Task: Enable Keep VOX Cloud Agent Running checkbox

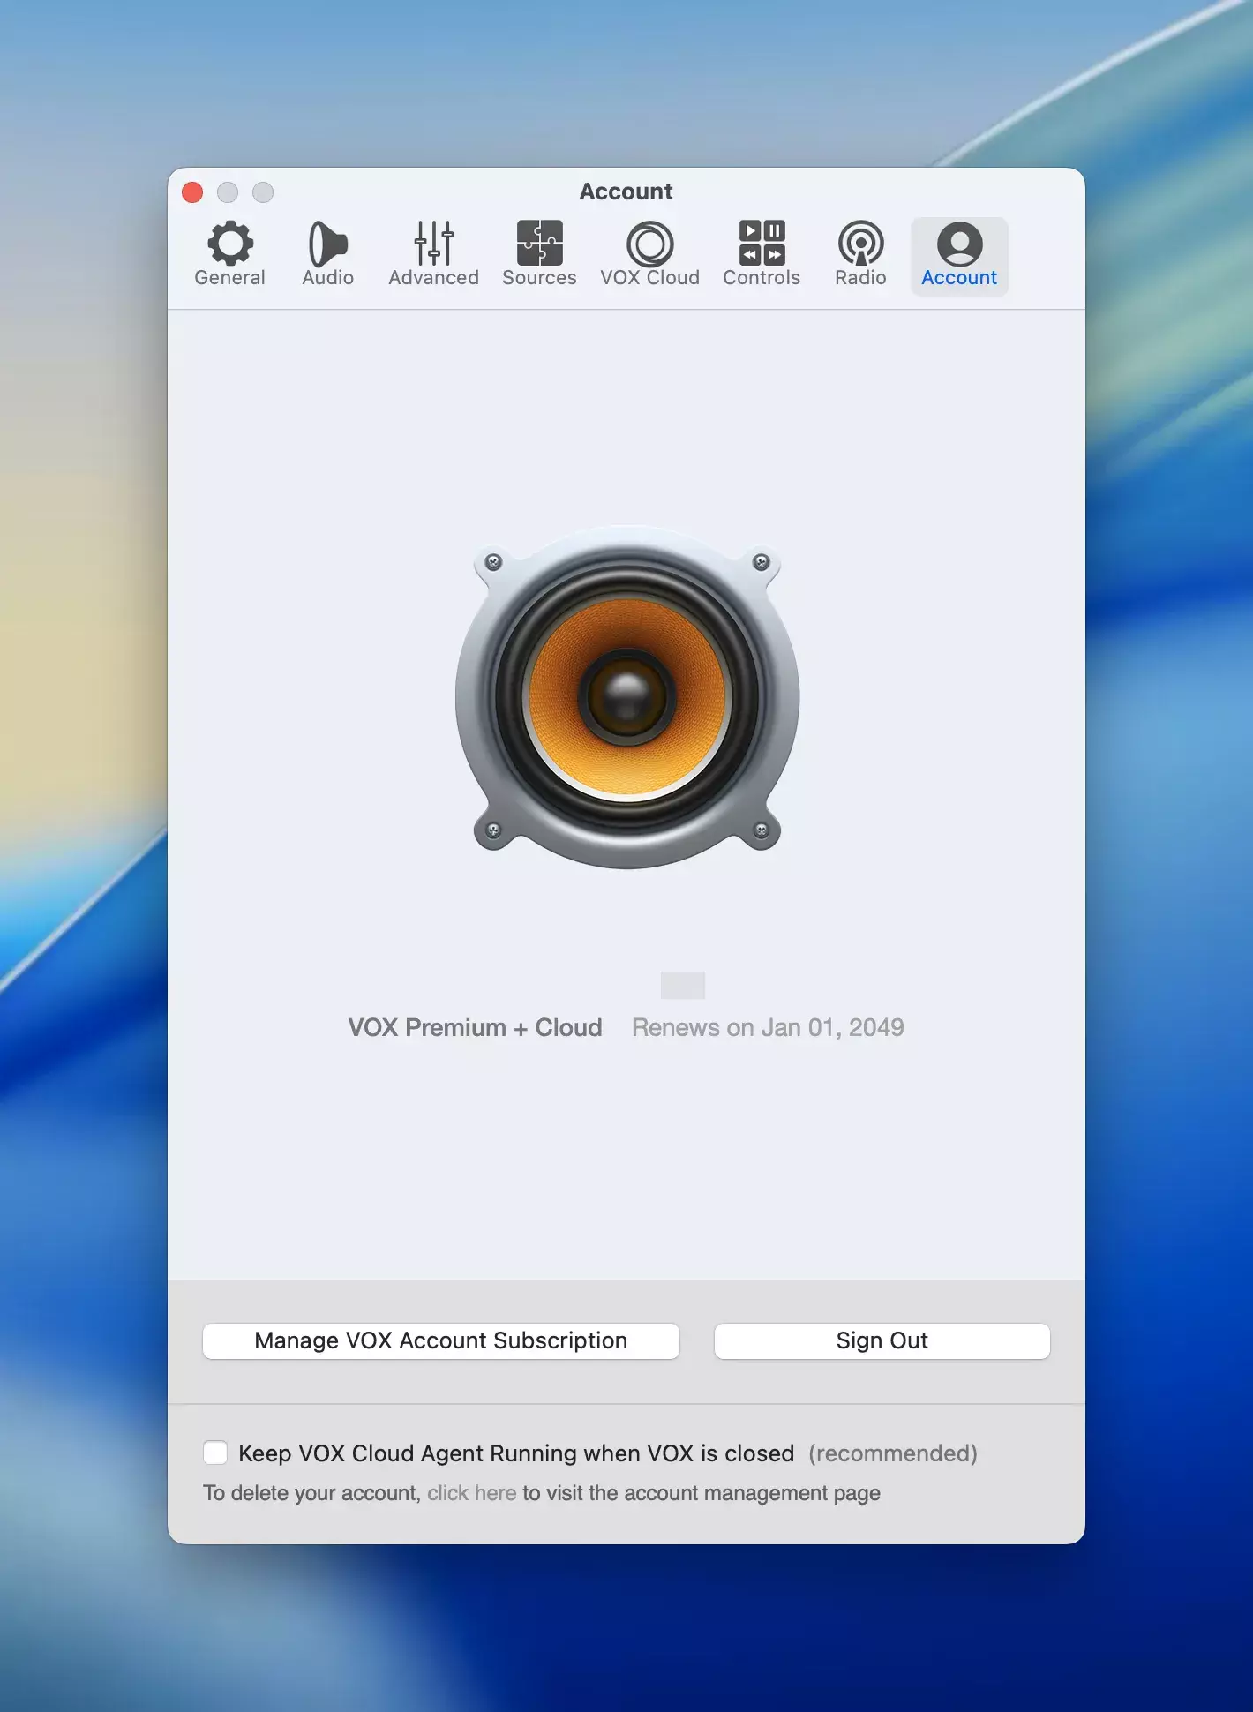Action: pos(215,1453)
